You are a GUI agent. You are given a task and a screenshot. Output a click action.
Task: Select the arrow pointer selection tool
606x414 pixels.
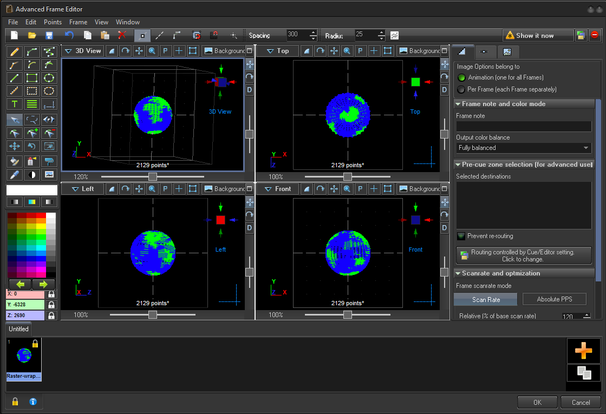(x=14, y=120)
